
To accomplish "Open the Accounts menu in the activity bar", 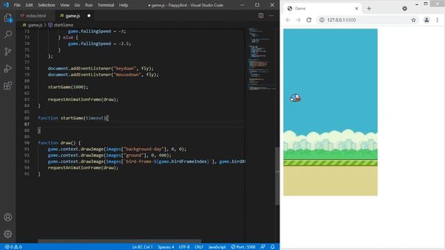I will click(8, 217).
